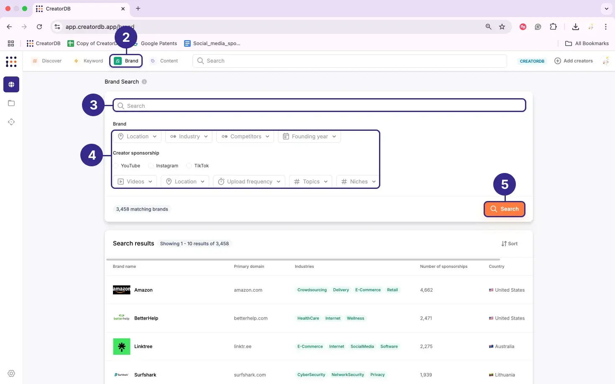Sort the search results
The width and height of the screenshot is (615, 384).
click(509, 244)
